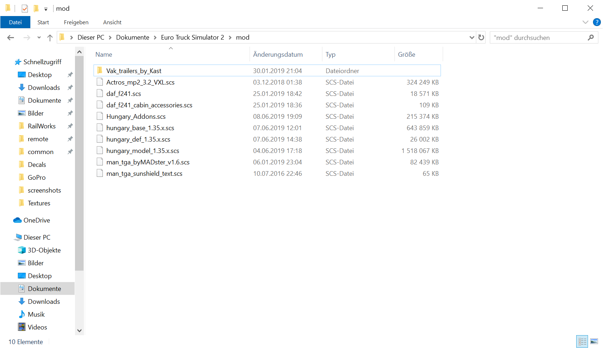Refresh the mod folder view
This screenshot has height=348, width=603.
481,37
